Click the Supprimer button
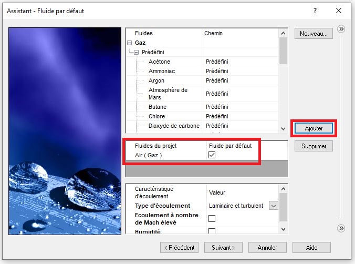Image resolution: width=355 pixels, height=264 pixels. pos(314,146)
